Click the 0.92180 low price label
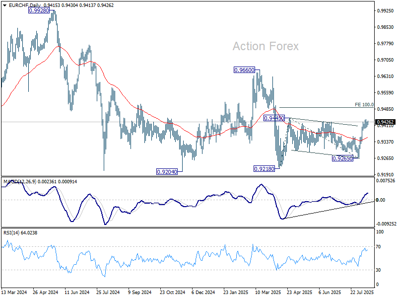 coord(264,169)
